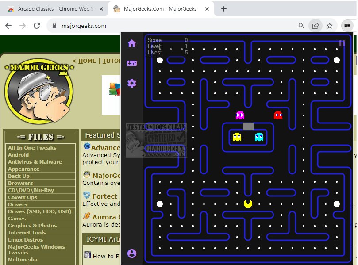Open the Appearance category
The height and width of the screenshot is (265, 358).
(41, 169)
